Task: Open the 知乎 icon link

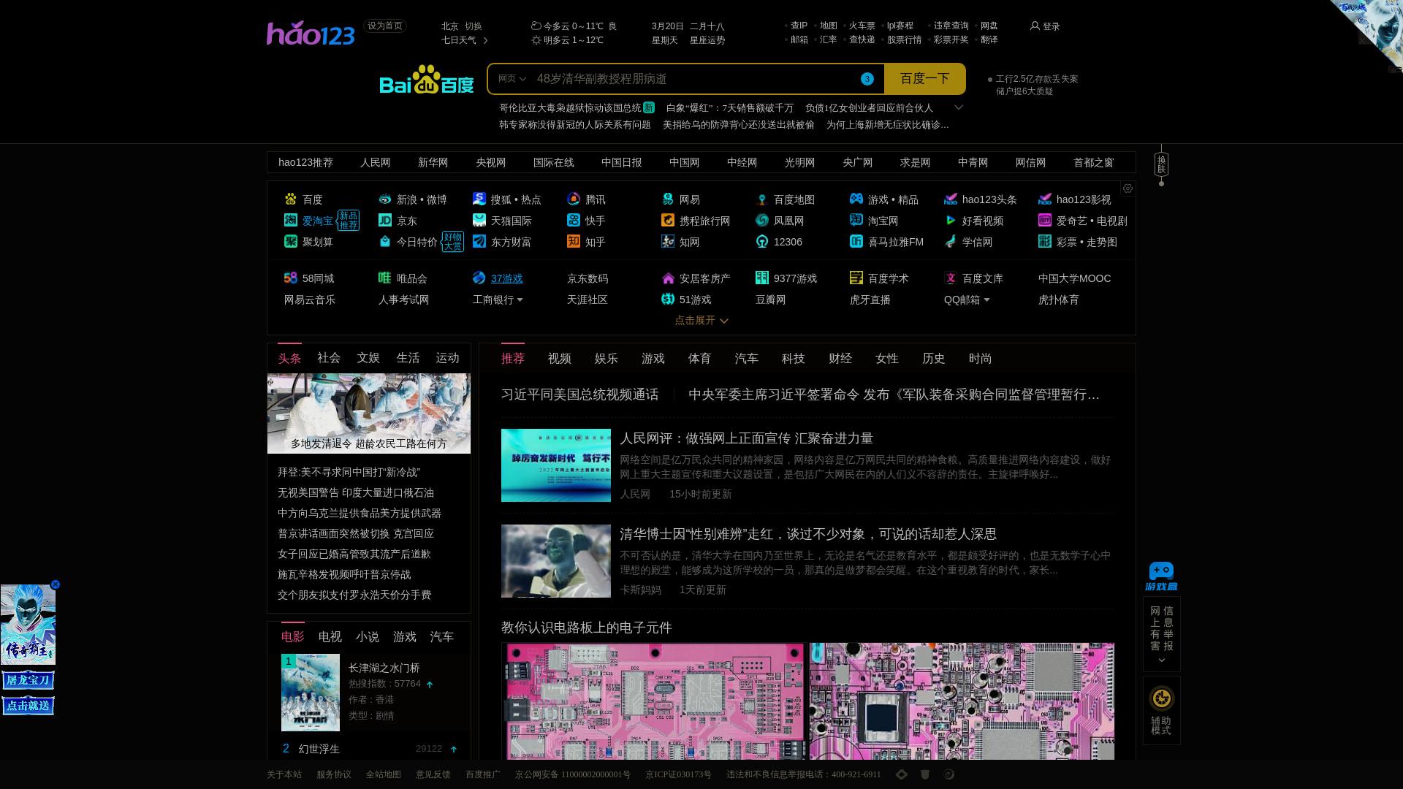Action: click(x=574, y=242)
